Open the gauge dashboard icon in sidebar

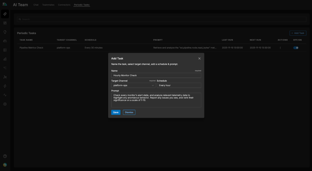(5, 41)
